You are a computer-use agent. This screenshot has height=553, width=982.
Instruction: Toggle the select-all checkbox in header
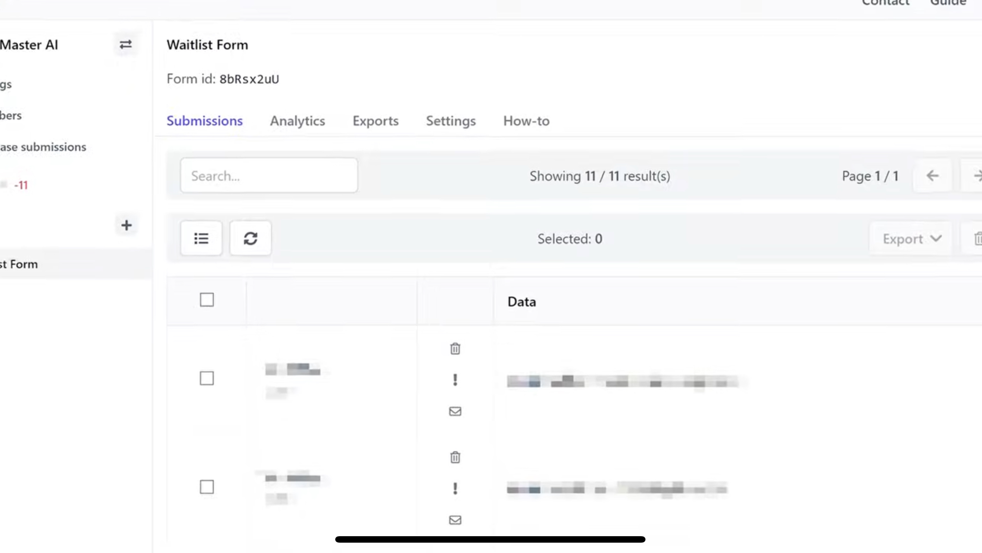click(207, 300)
